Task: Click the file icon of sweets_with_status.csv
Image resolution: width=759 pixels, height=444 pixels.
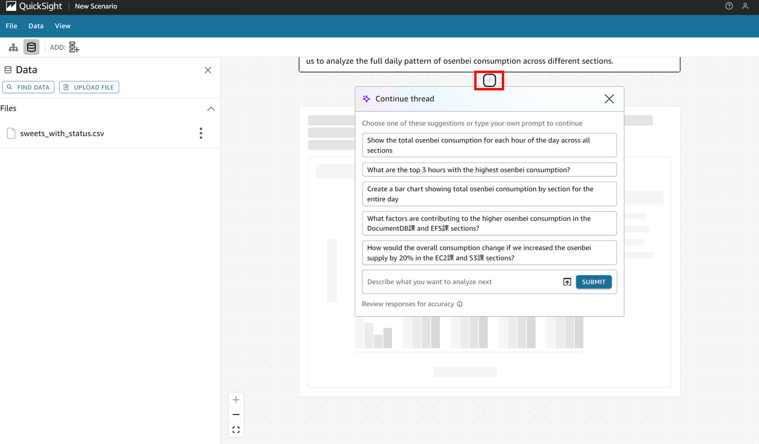Action: coord(11,133)
